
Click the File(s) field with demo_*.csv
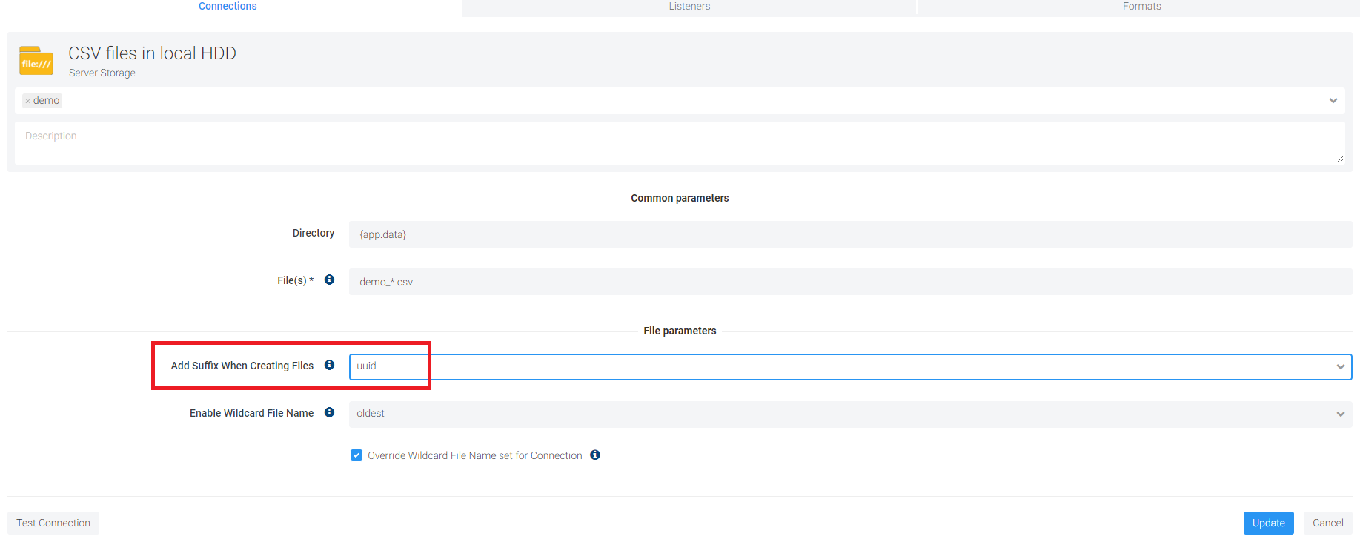coord(849,282)
